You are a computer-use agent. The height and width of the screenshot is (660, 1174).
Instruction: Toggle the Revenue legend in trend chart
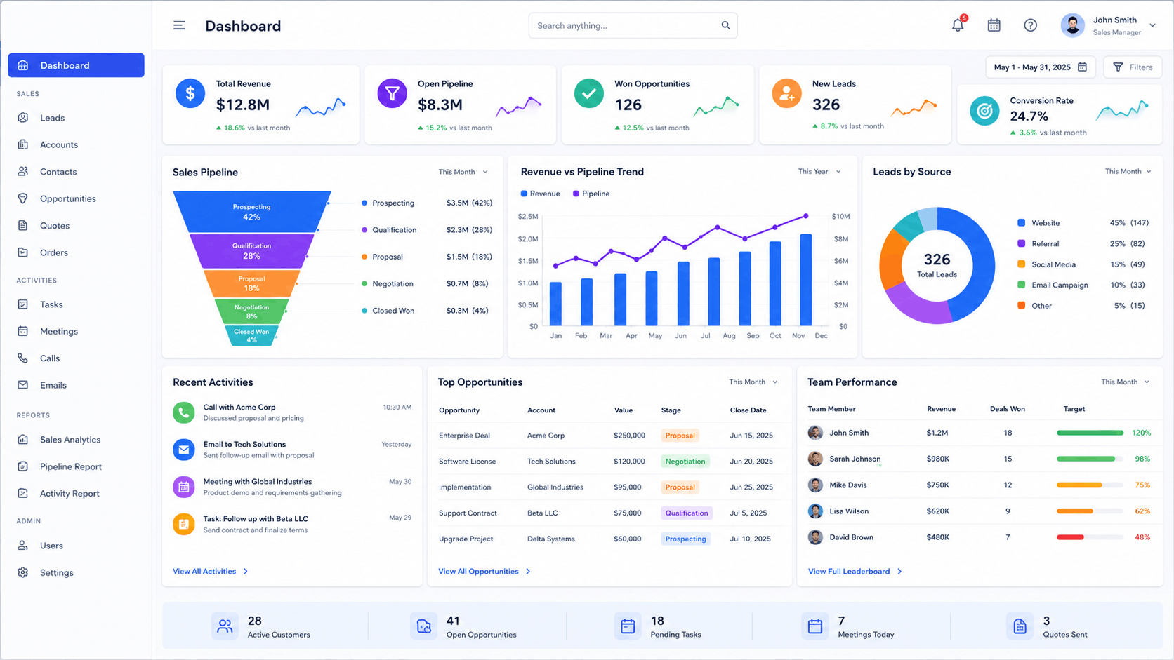tap(540, 194)
